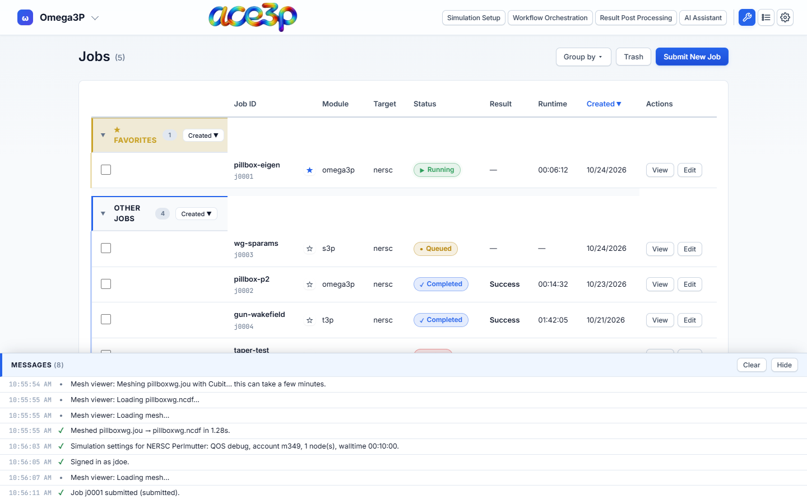Click the 'Job j0001 submitted' message

click(x=125, y=493)
